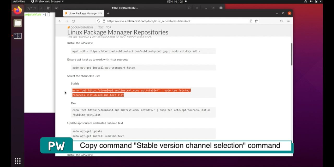This screenshot has width=334, height=167.
Task: View site security padlock info
Action: tap(104, 21)
